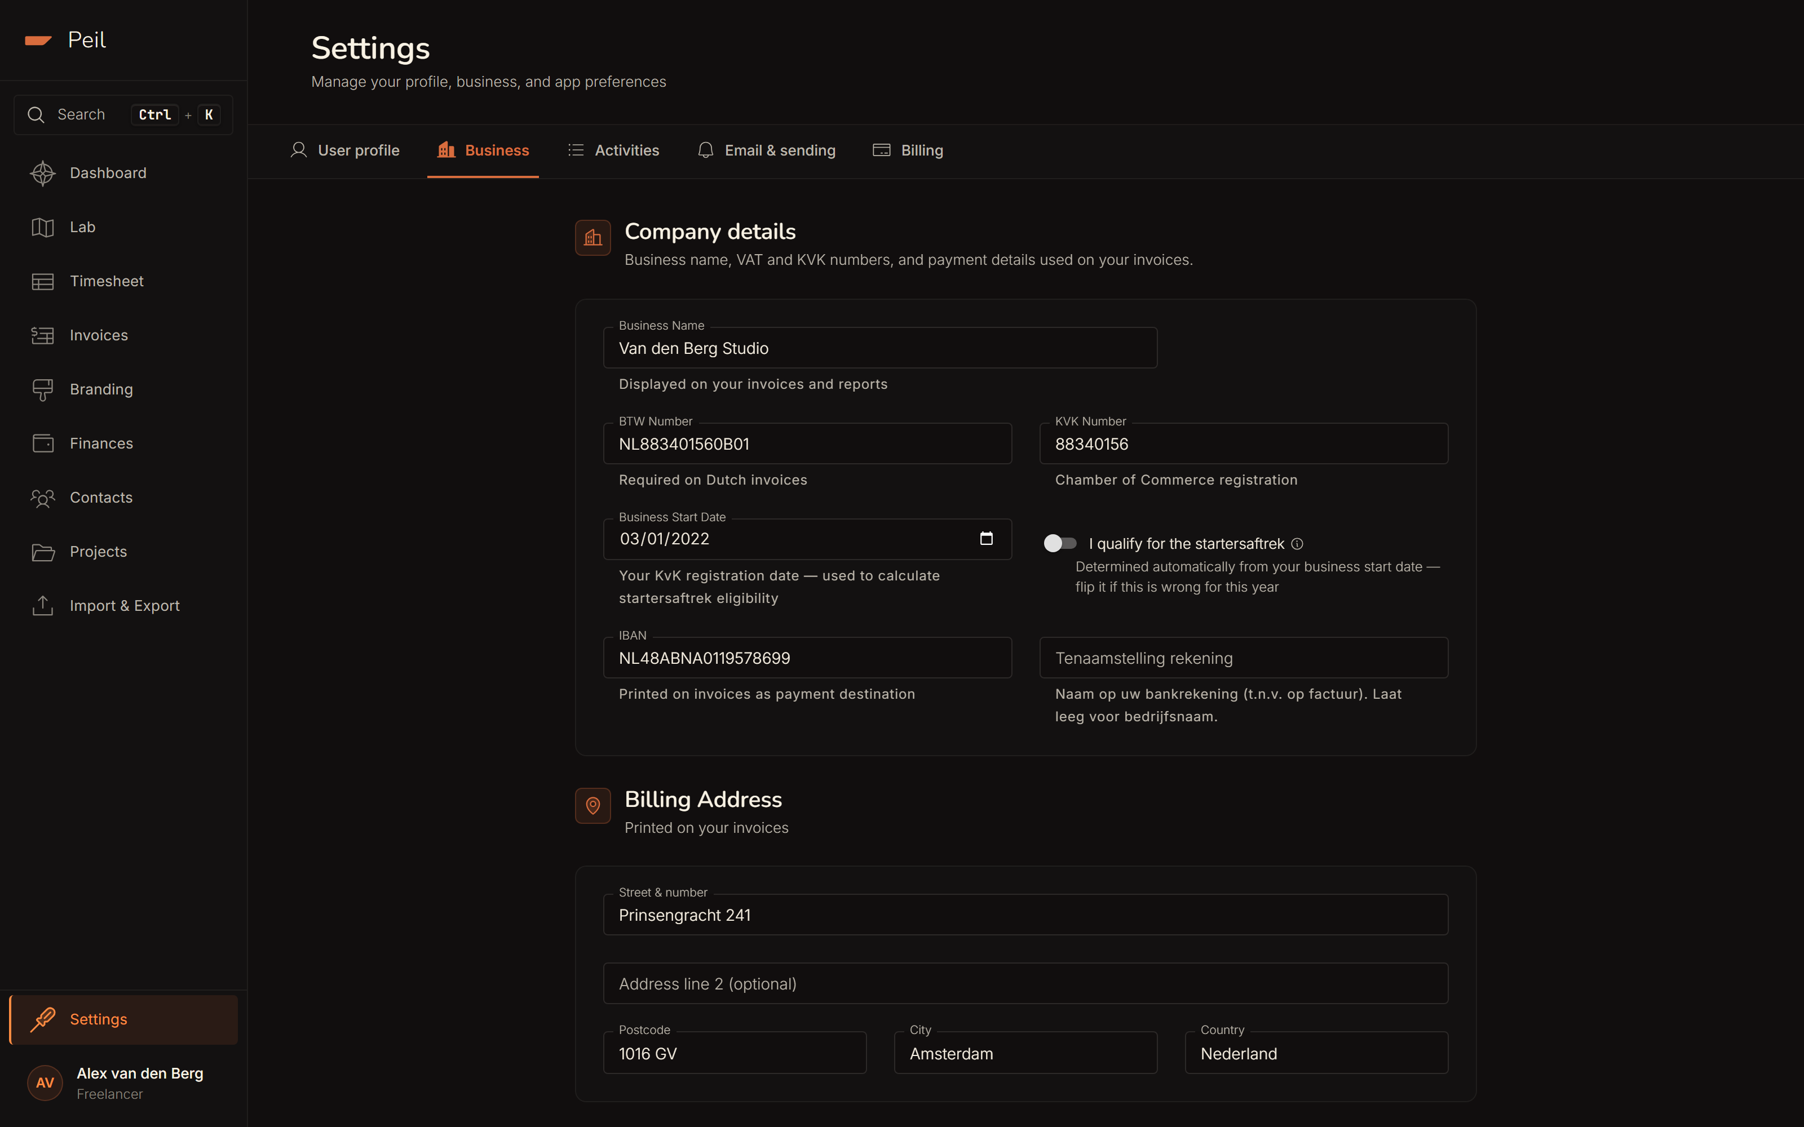The width and height of the screenshot is (1804, 1127).
Task: Click the Billing Address location pin icon
Action: point(593,806)
